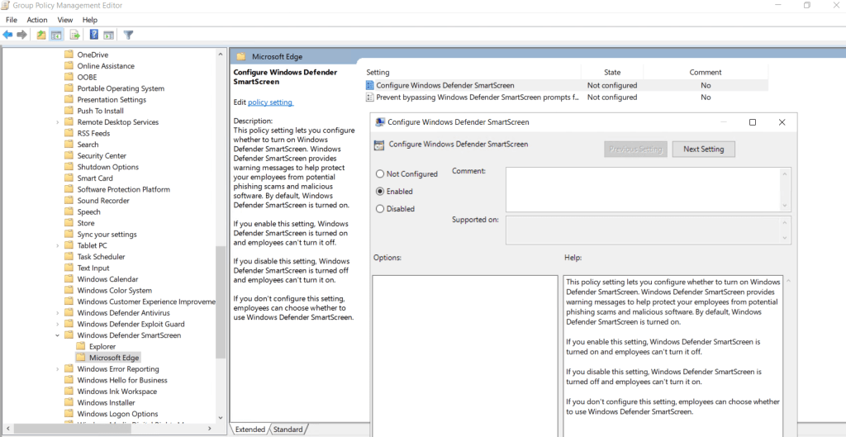Image resolution: width=846 pixels, height=437 pixels.
Task: Click the tree pane horizontal scrollbar
Action: click(107, 430)
